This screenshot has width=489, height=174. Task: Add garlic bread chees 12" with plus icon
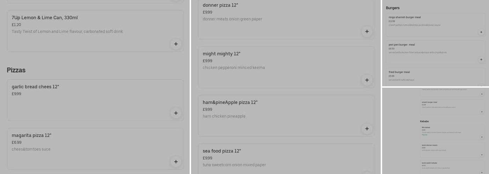click(x=176, y=113)
